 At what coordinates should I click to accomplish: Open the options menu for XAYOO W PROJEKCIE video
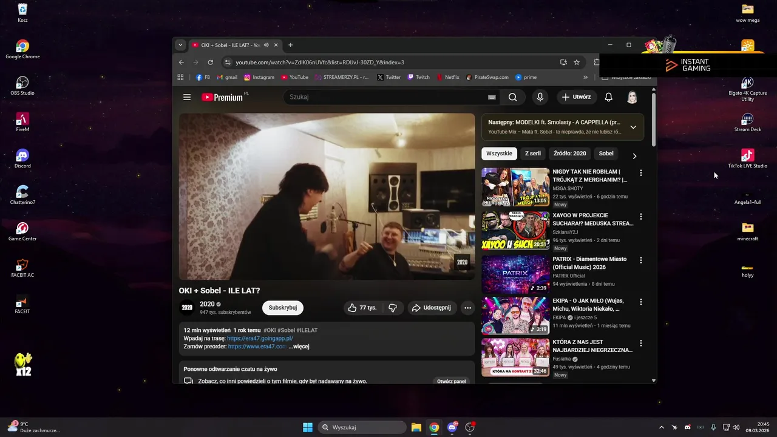click(x=640, y=217)
